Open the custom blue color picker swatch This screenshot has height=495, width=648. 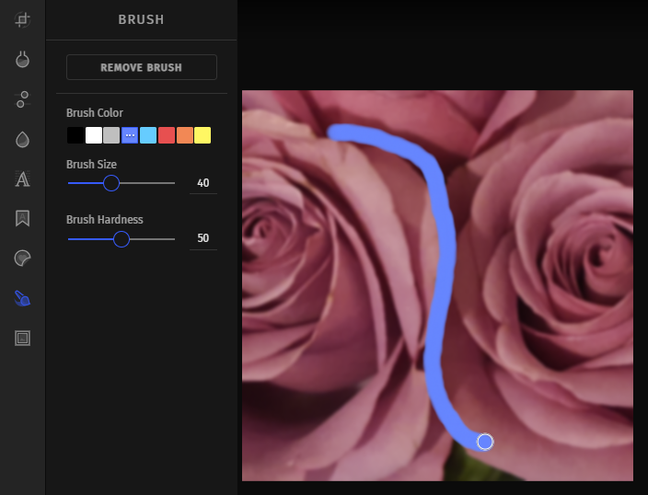tap(130, 135)
